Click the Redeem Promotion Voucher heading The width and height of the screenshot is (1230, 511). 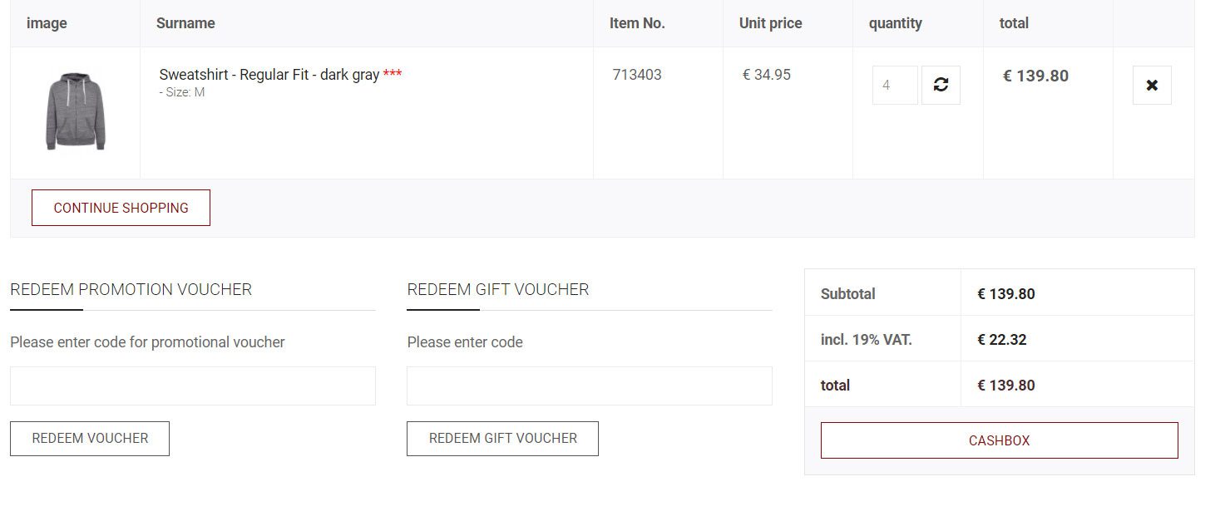[131, 289]
